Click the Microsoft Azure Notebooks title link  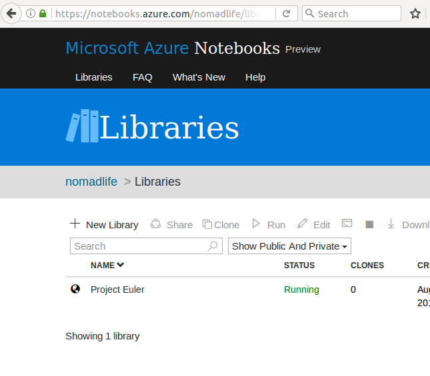pyautogui.click(x=173, y=48)
